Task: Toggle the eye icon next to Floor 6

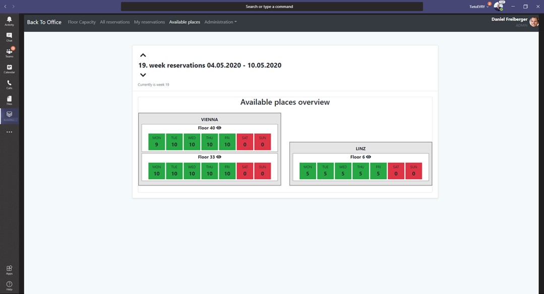Action: tap(369, 157)
